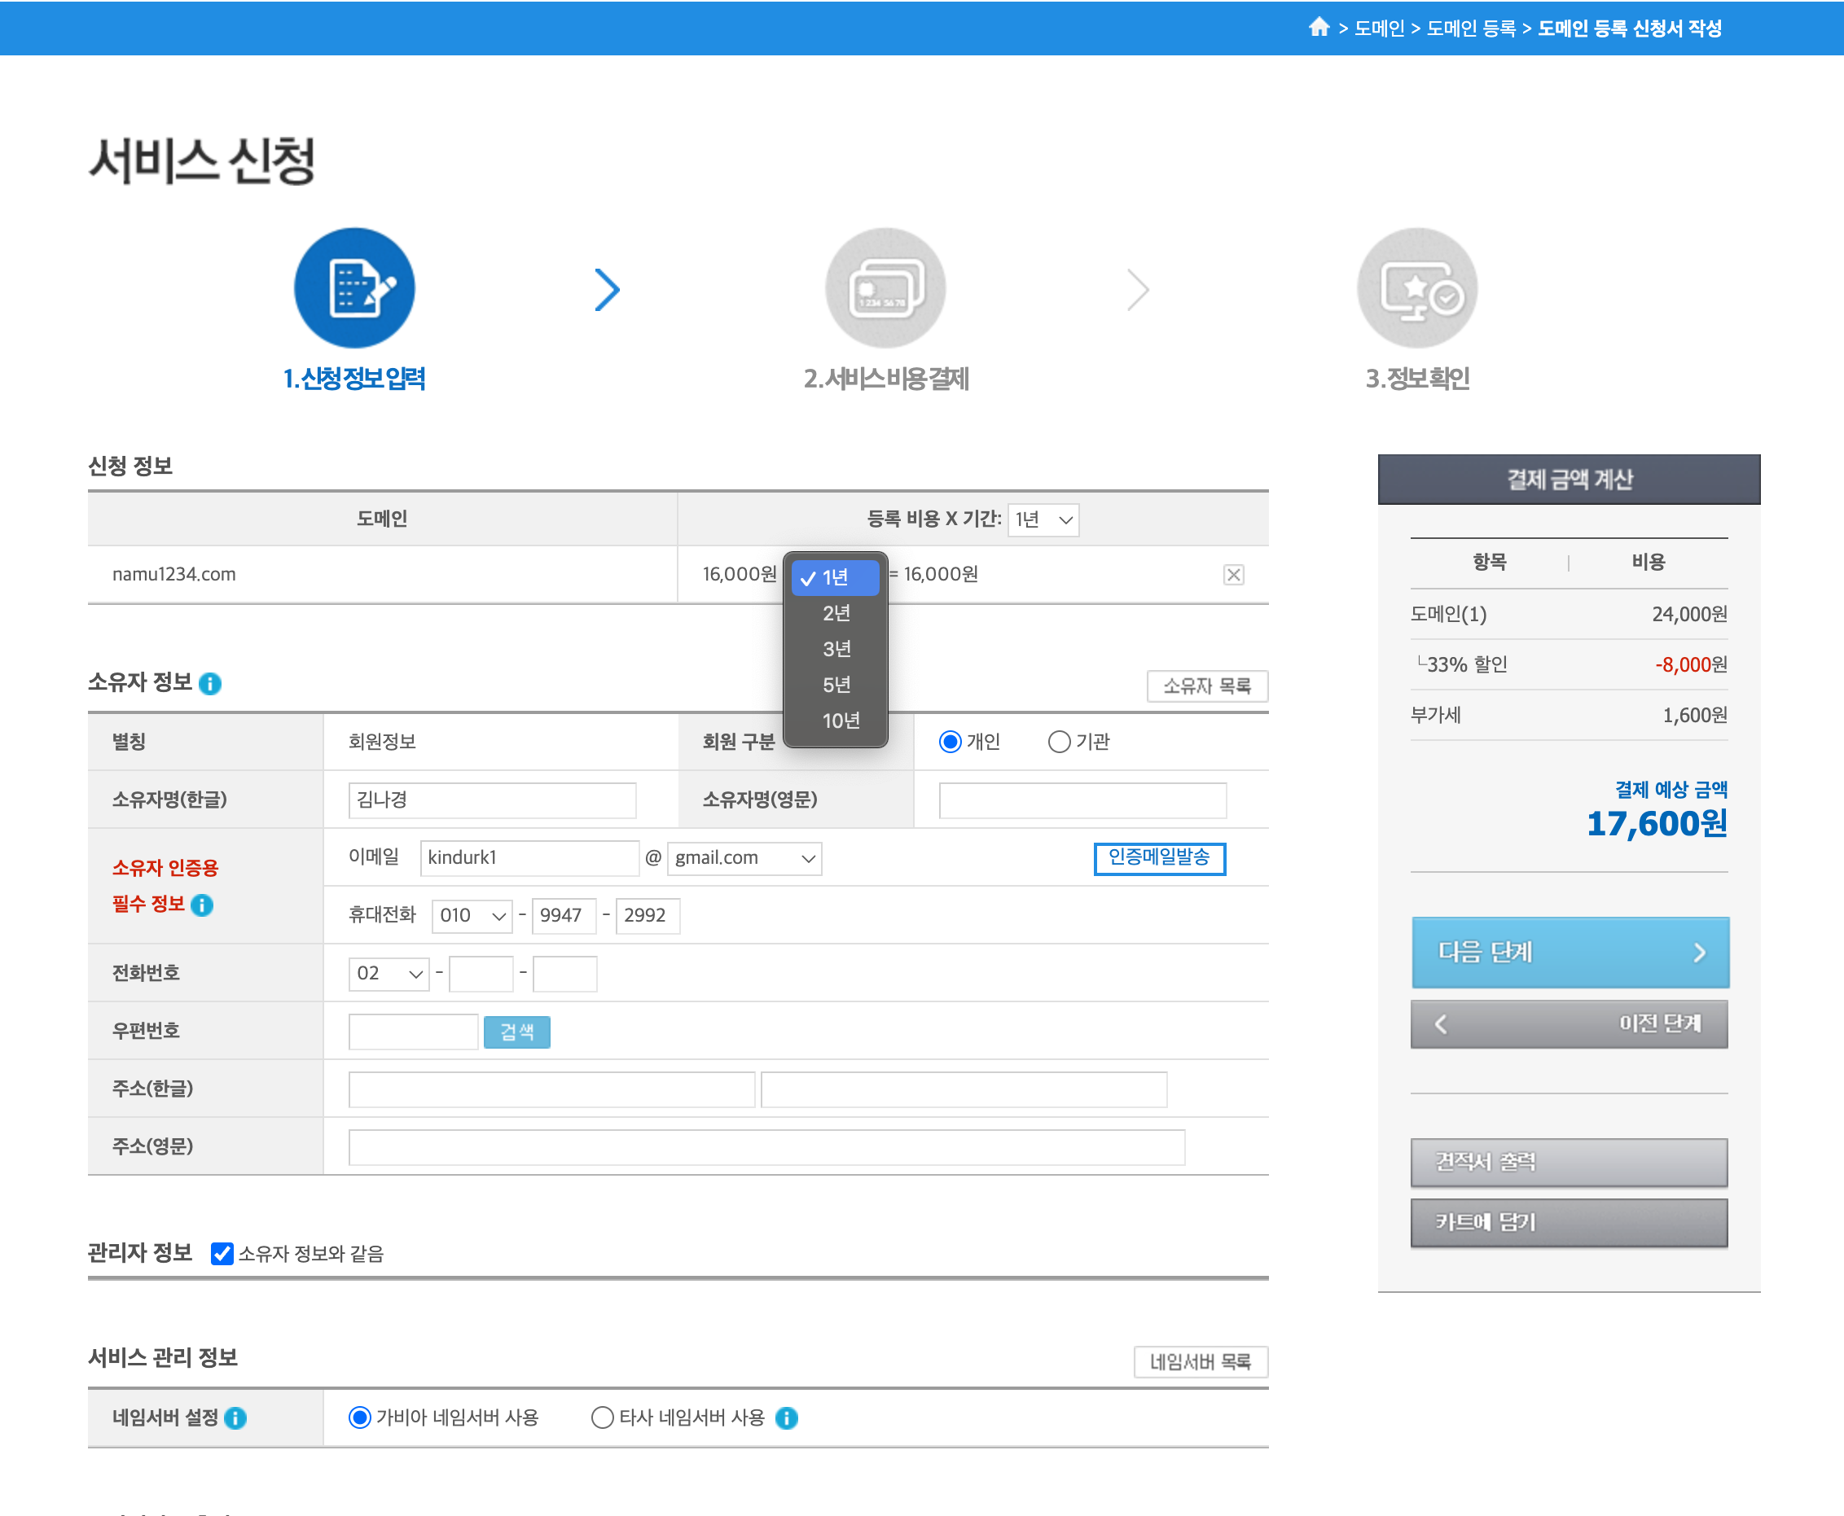This screenshot has height=1516, width=1844.
Task: Expand the 010 mobile prefix dropdown
Action: 472,916
